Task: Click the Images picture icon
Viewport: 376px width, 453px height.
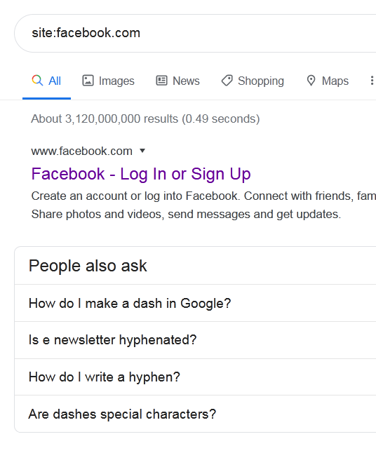Action: pos(88,81)
